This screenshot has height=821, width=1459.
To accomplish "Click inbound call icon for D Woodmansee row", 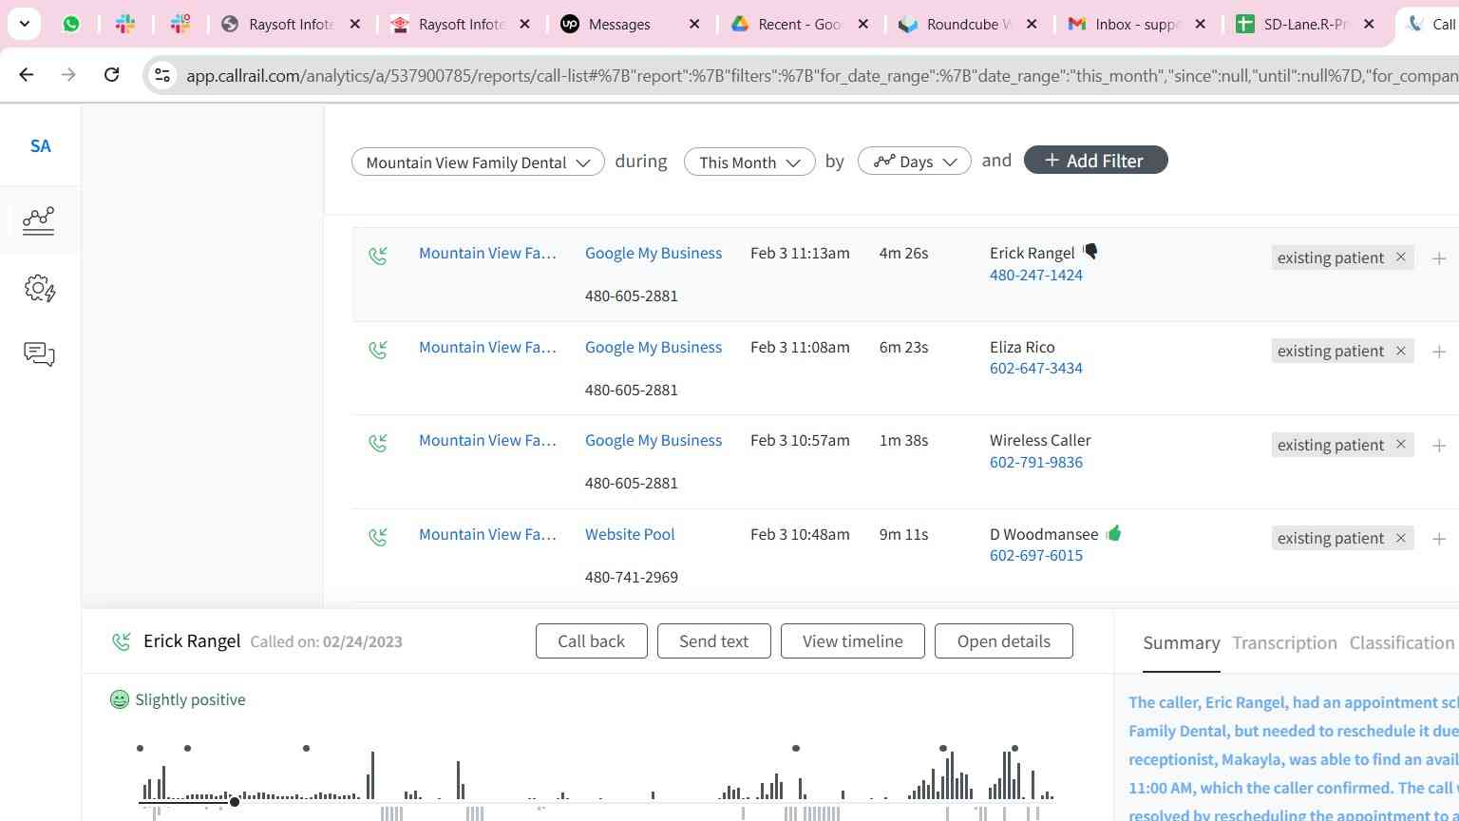I will pos(378,536).
